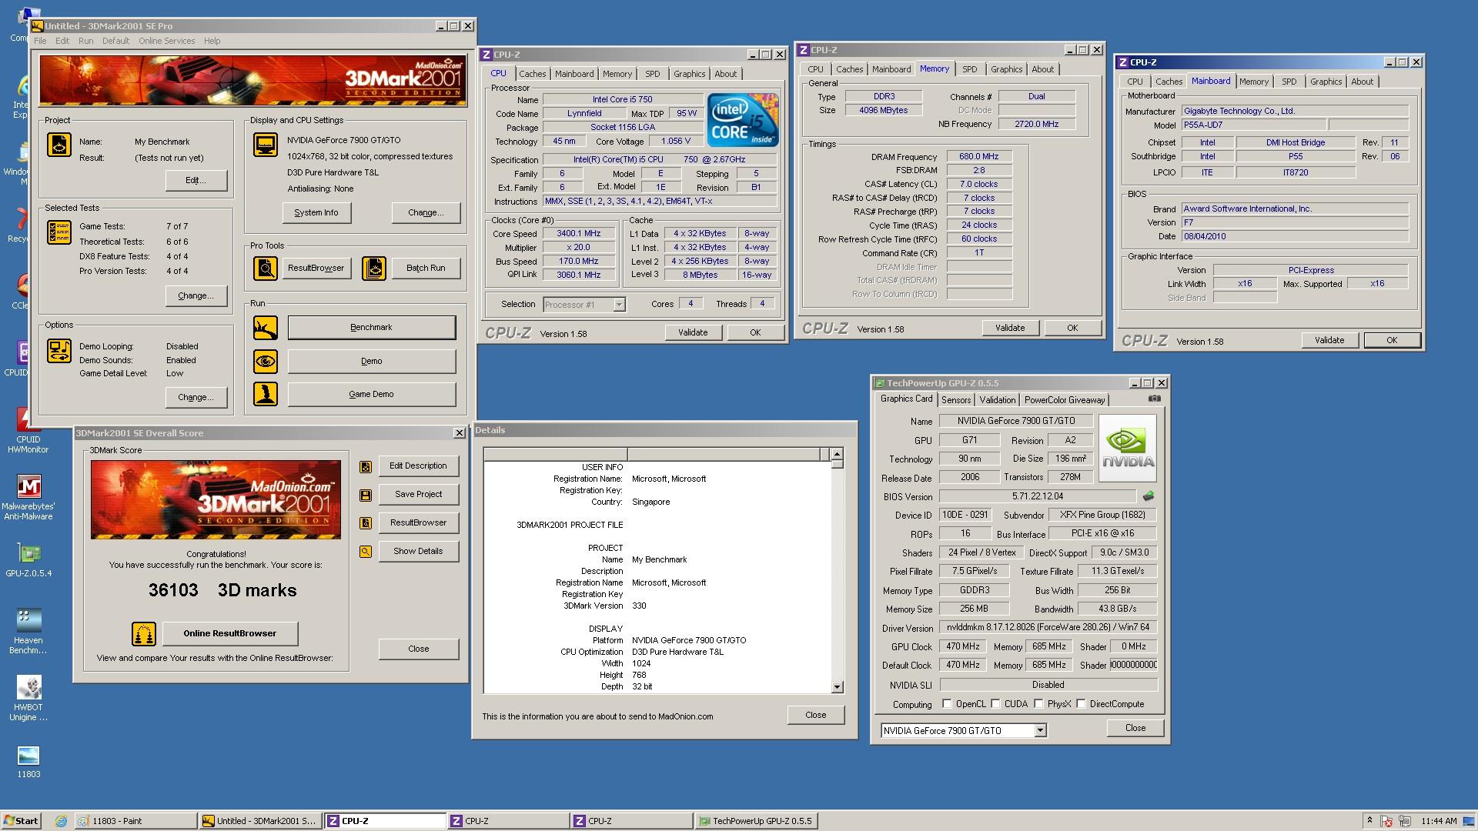
Task: Switch to Graphics tab in Mainboard CPU-Z window
Action: [1326, 82]
